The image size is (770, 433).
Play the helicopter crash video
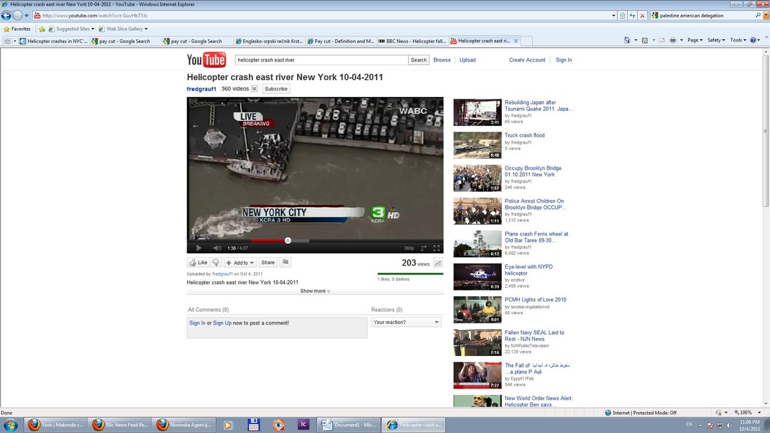click(x=198, y=248)
